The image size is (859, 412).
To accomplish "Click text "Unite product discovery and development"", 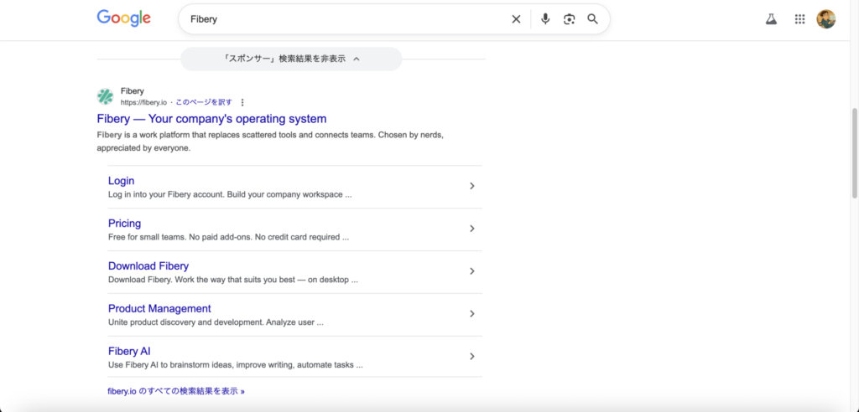I will pos(185,322).
